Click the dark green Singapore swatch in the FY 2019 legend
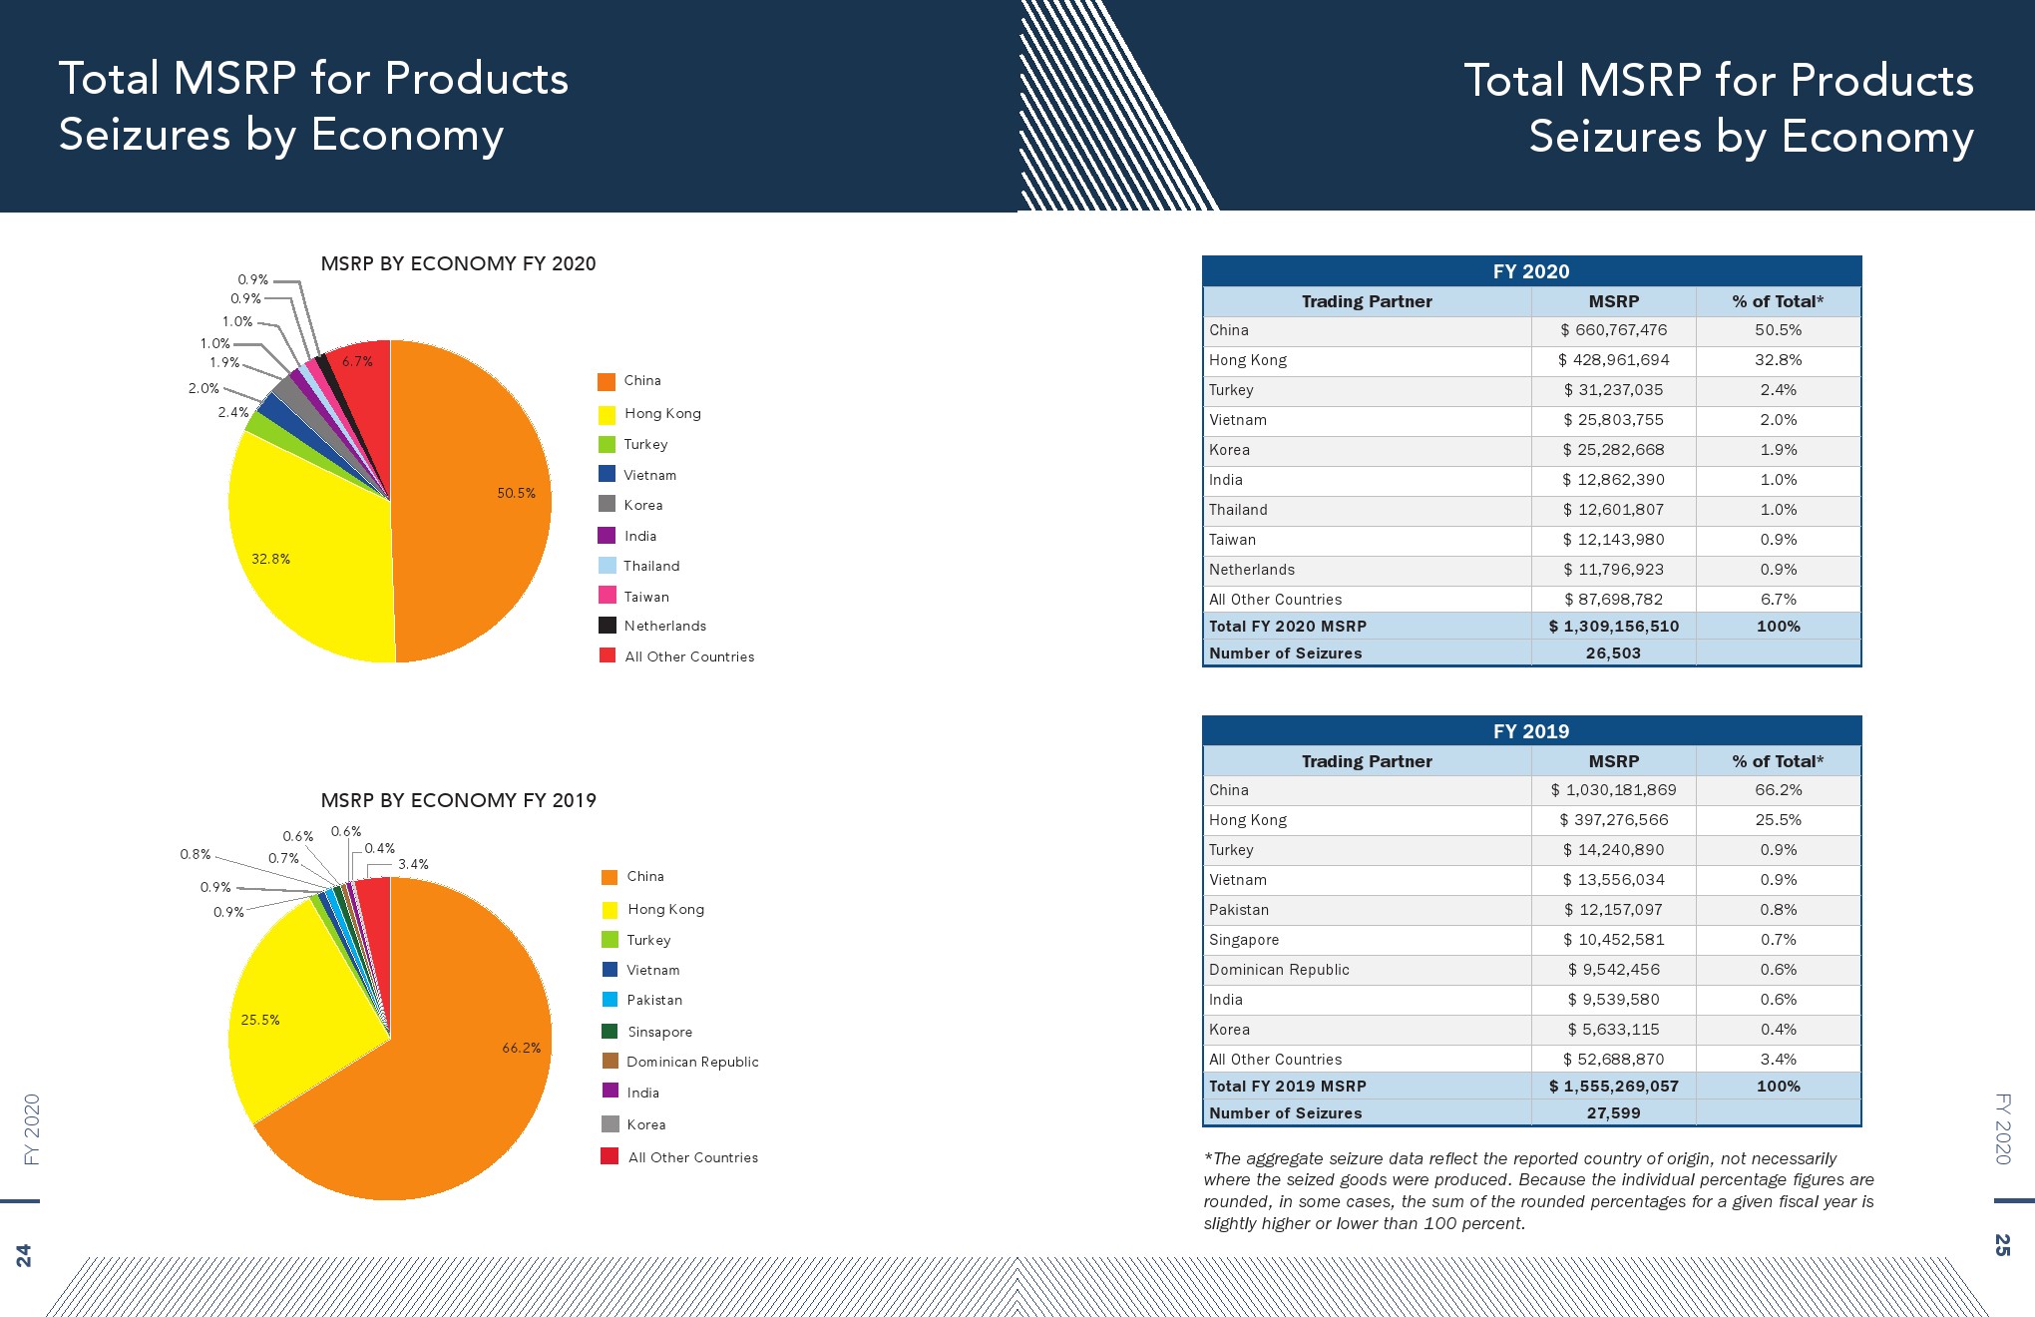Screen dimensions: 2035x1317 coord(610,1032)
